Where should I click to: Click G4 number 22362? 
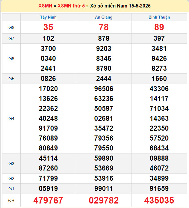point(48,108)
